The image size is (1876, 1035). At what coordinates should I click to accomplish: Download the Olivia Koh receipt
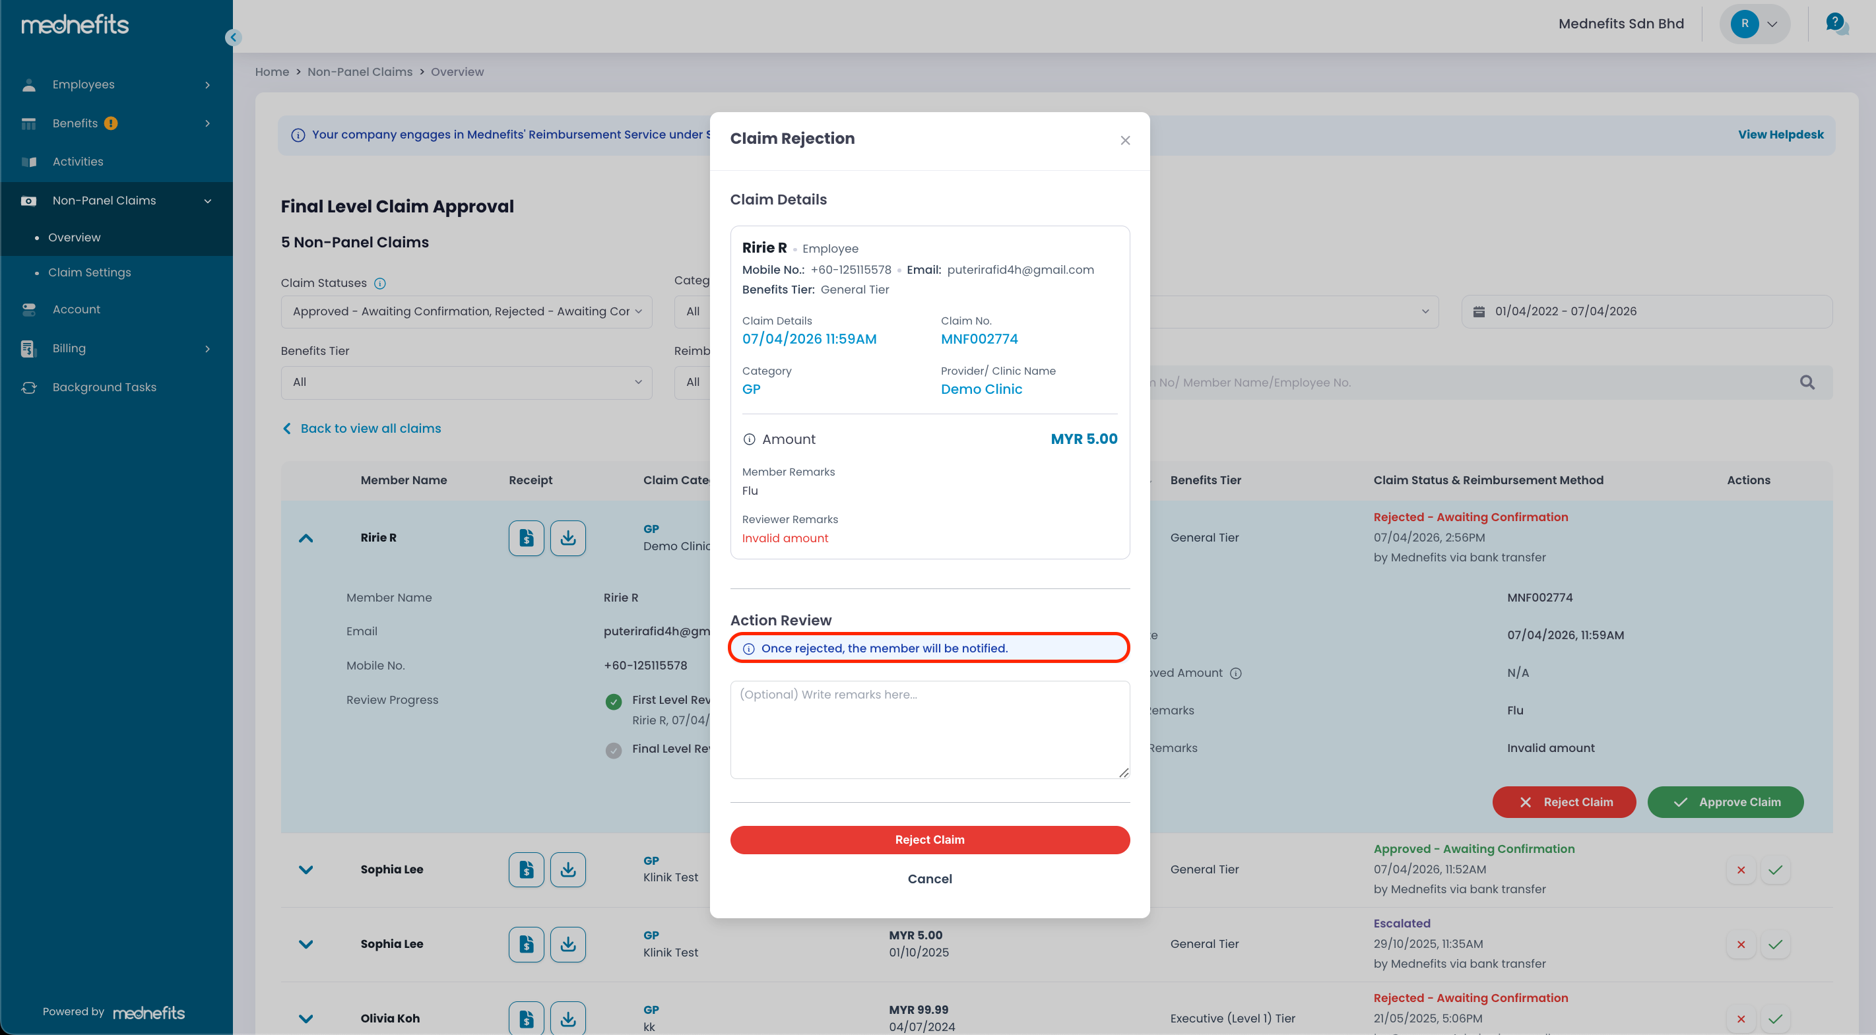pos(567,1019)
